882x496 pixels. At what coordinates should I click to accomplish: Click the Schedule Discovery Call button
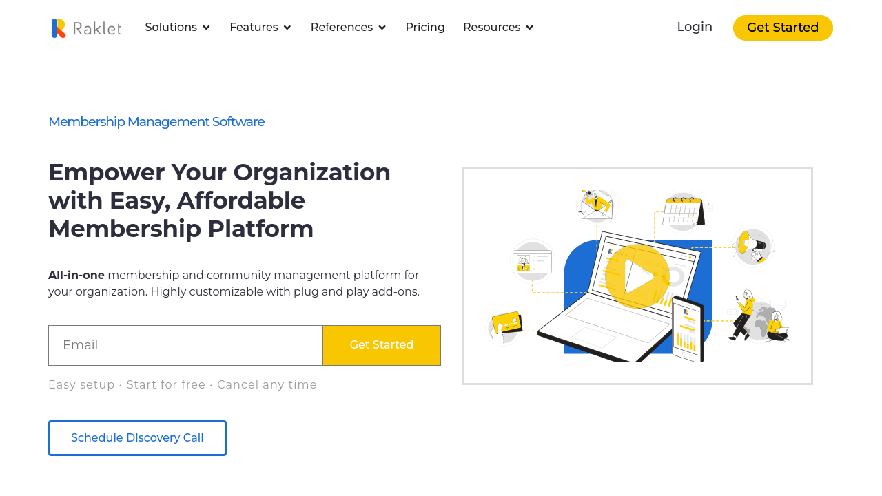137,438
